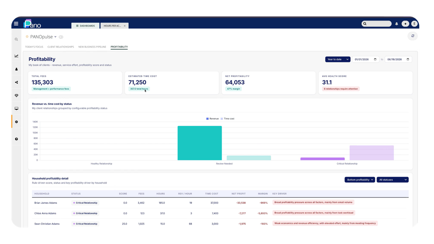Toggle the switch next to PANOpulse
The width and height of the screenshot is (434, 244).
(61, 37)
